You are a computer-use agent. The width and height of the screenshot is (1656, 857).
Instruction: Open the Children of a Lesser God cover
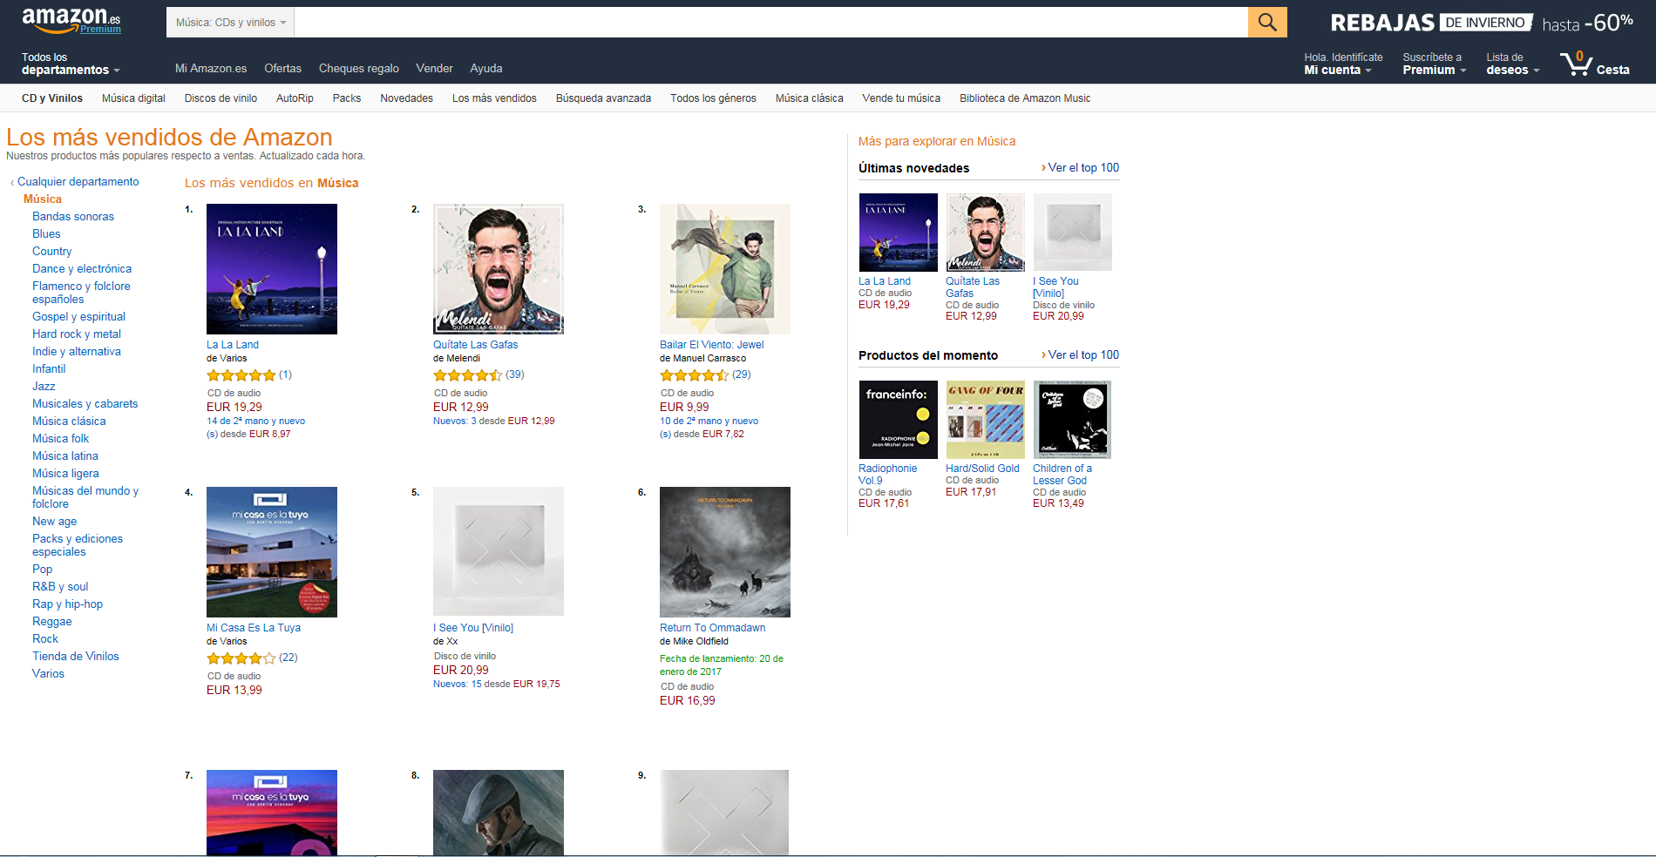(x=1072, y=420)
